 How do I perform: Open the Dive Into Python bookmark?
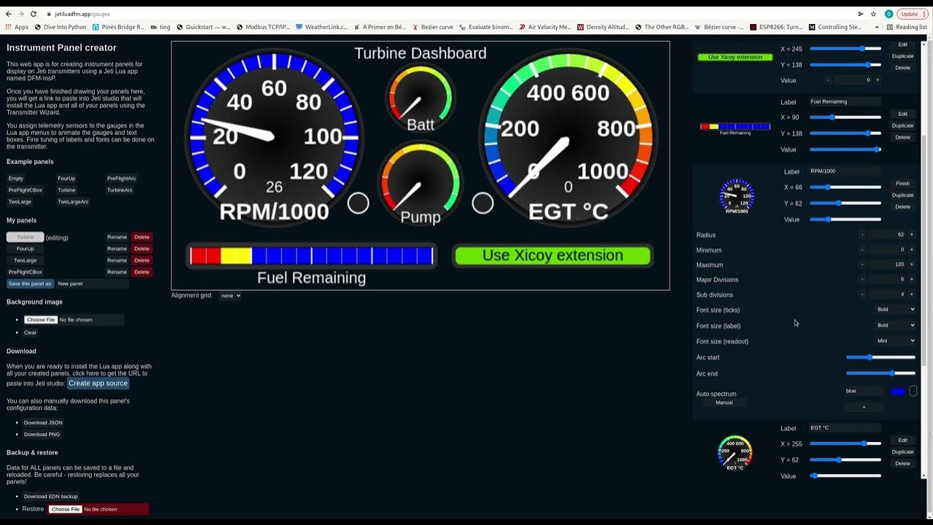coord(60,27)
